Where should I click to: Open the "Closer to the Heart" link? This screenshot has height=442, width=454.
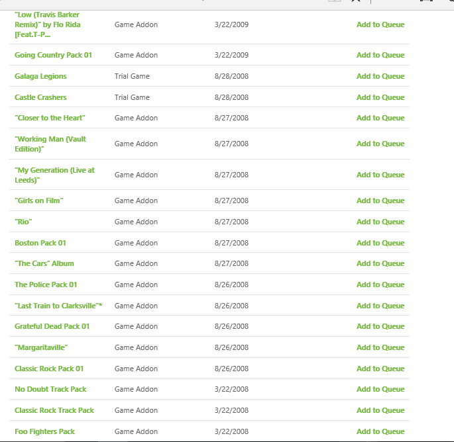(50, 118)
